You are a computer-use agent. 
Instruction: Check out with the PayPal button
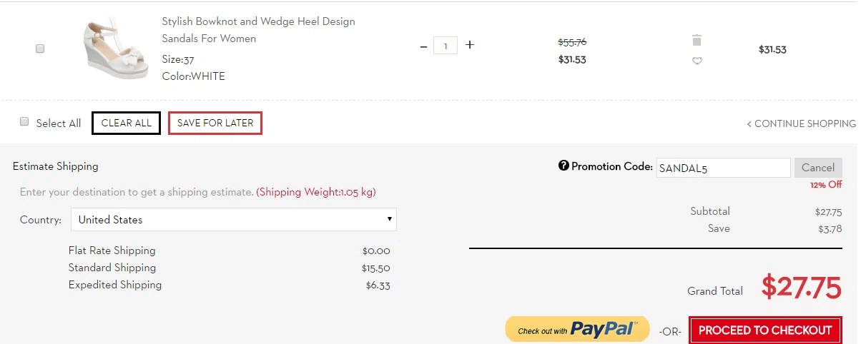click(x=577, y=329)
